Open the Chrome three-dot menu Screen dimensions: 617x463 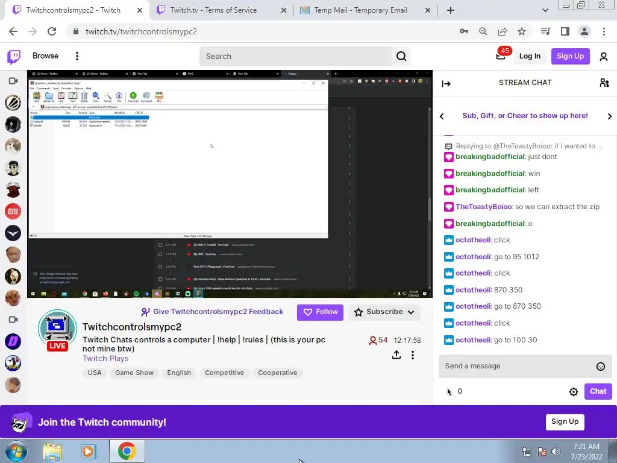click(604, 31)
